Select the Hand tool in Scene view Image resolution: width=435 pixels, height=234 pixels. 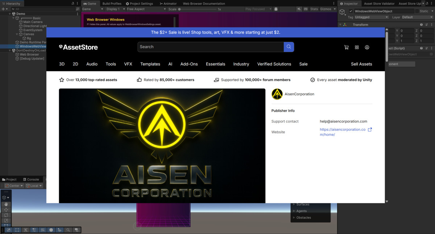[x=6, y=204]
